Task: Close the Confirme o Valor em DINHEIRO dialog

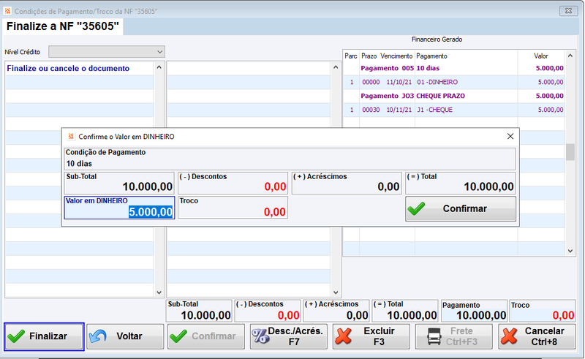Action: (510, 136)
